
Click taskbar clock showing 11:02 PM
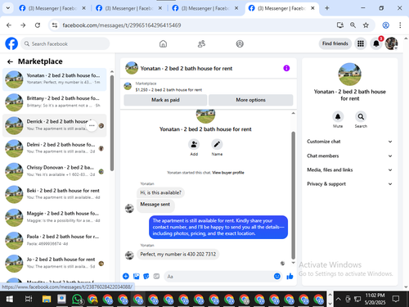[x=375, y=299]
